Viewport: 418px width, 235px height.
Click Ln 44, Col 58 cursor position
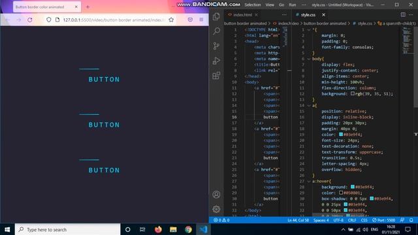[298, 220]
